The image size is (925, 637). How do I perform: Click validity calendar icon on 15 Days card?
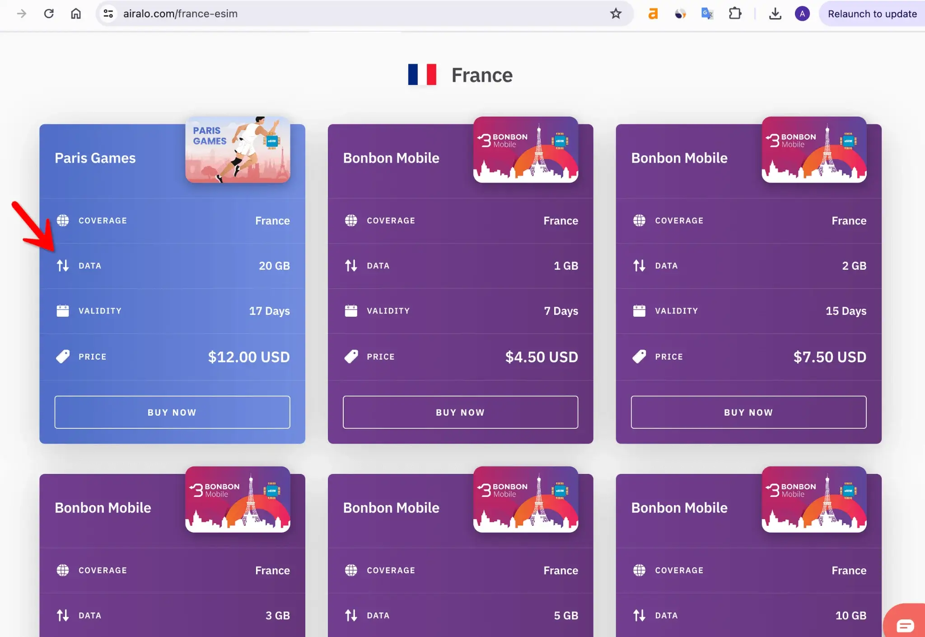639,311
